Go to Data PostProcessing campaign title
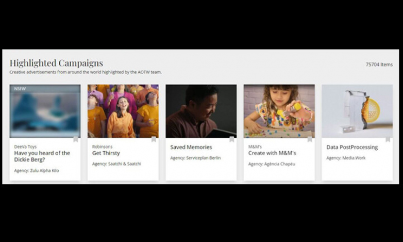 352,147
